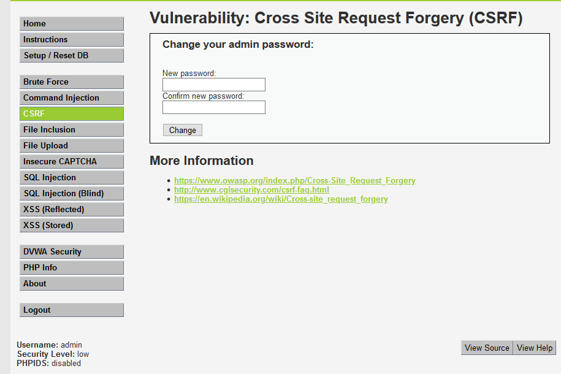Image resolution: width=561 pixels, height=374 pixels.
Task: Open the View Help button
Action: (x=535, y=348)
